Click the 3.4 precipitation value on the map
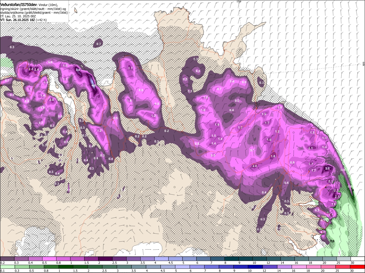The height and width of the screenshot is (273, 365). pyautogui.click(x=78, y=70)
